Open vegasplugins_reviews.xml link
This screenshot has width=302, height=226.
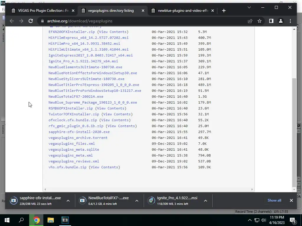(x=74, y=161)
